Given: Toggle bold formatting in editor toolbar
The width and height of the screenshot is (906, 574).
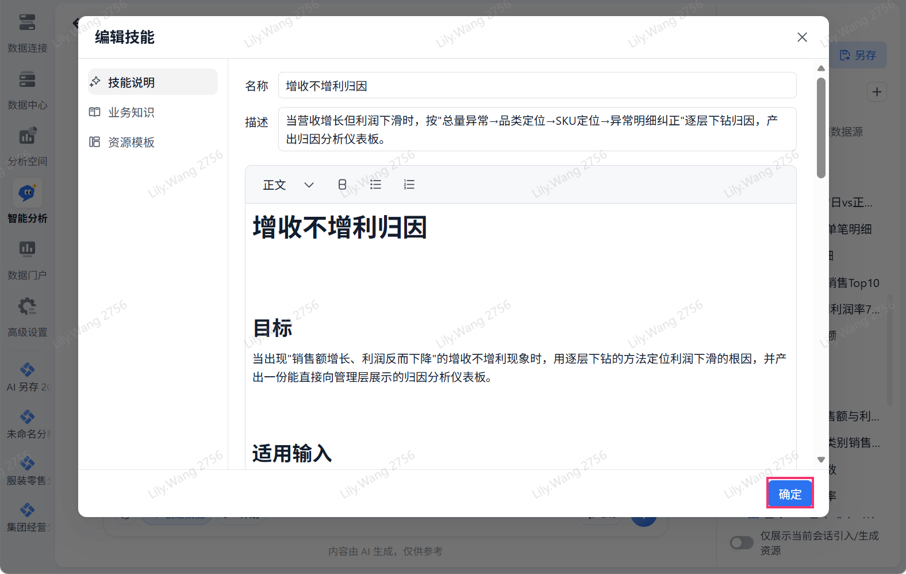Looking at the screenshot, I should point(342,185).
